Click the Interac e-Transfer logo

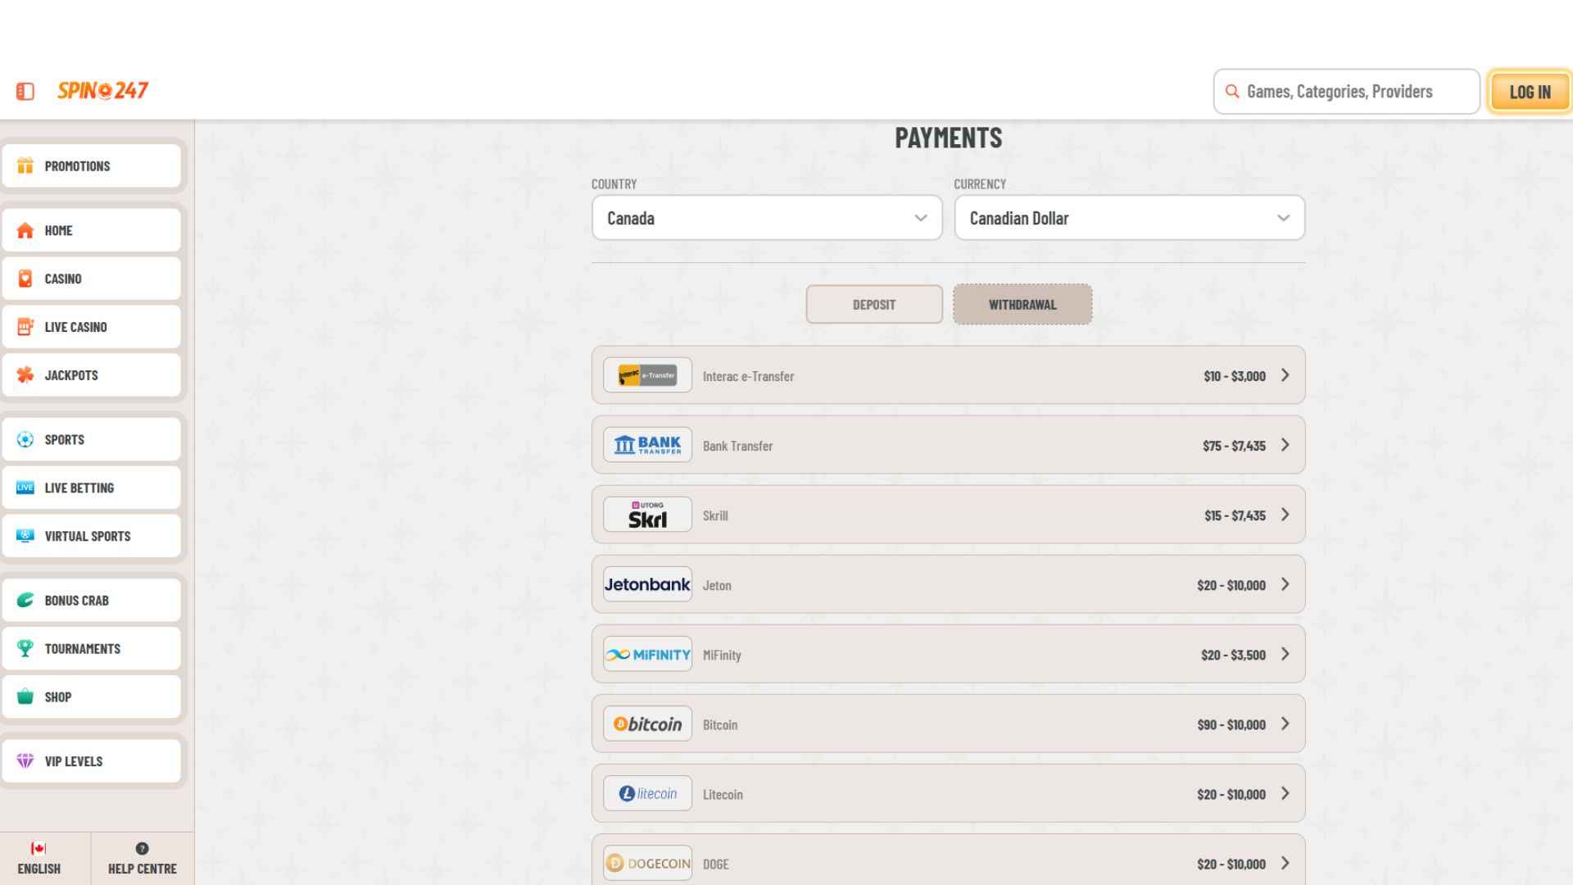(x=647, y=375)
